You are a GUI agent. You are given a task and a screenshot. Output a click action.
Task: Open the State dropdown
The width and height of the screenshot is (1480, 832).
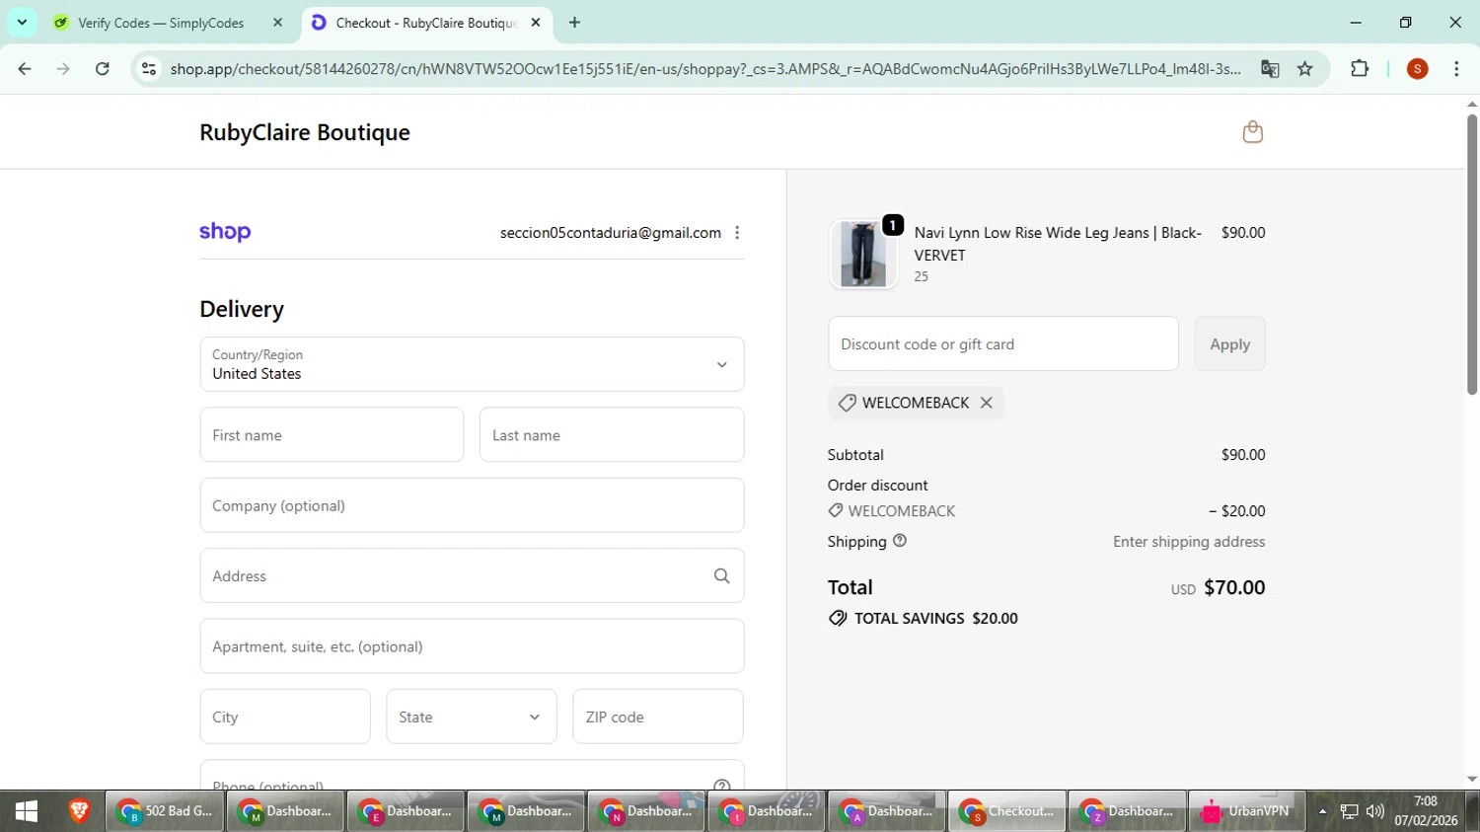coord(472,717)
